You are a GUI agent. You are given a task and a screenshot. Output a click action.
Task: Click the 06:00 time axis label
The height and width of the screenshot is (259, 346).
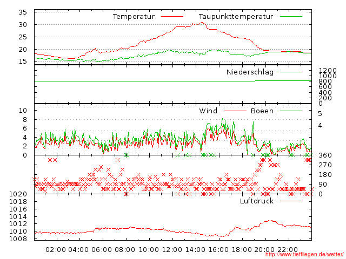(x=102, y=250)
